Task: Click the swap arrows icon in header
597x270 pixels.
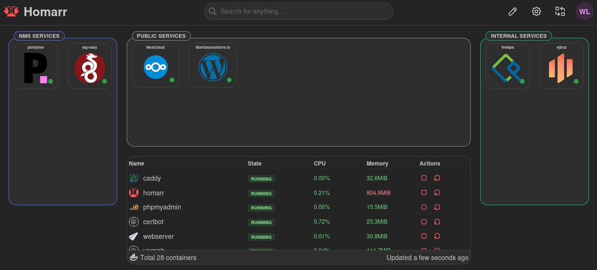Action: (560, 11)
